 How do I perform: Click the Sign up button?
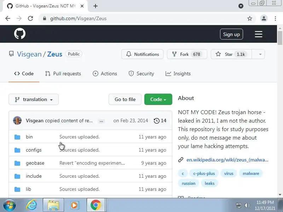tap(231, 34)
